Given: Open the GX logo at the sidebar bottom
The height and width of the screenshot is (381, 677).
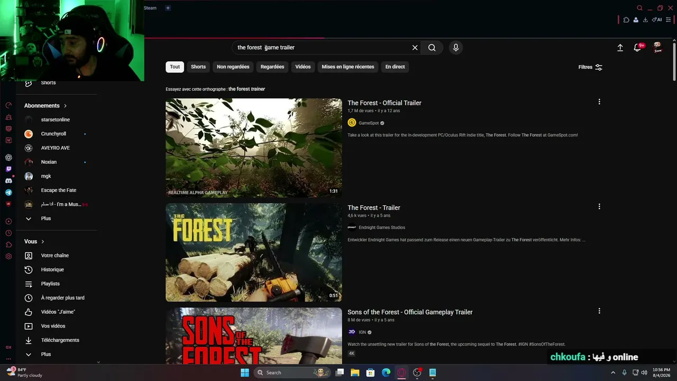Looking at the screenshot, I should tap(8, 347).
